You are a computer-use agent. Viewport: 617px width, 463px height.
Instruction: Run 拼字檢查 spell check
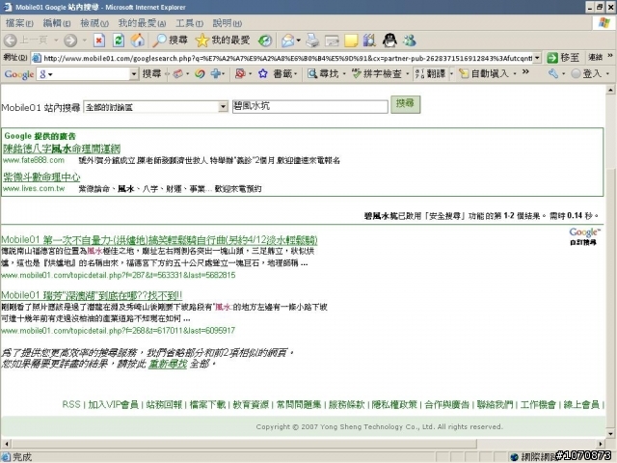377,73
